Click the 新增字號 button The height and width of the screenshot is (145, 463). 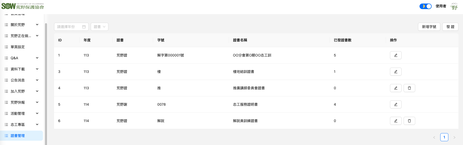pyautogui.click(x=429, y=27)
